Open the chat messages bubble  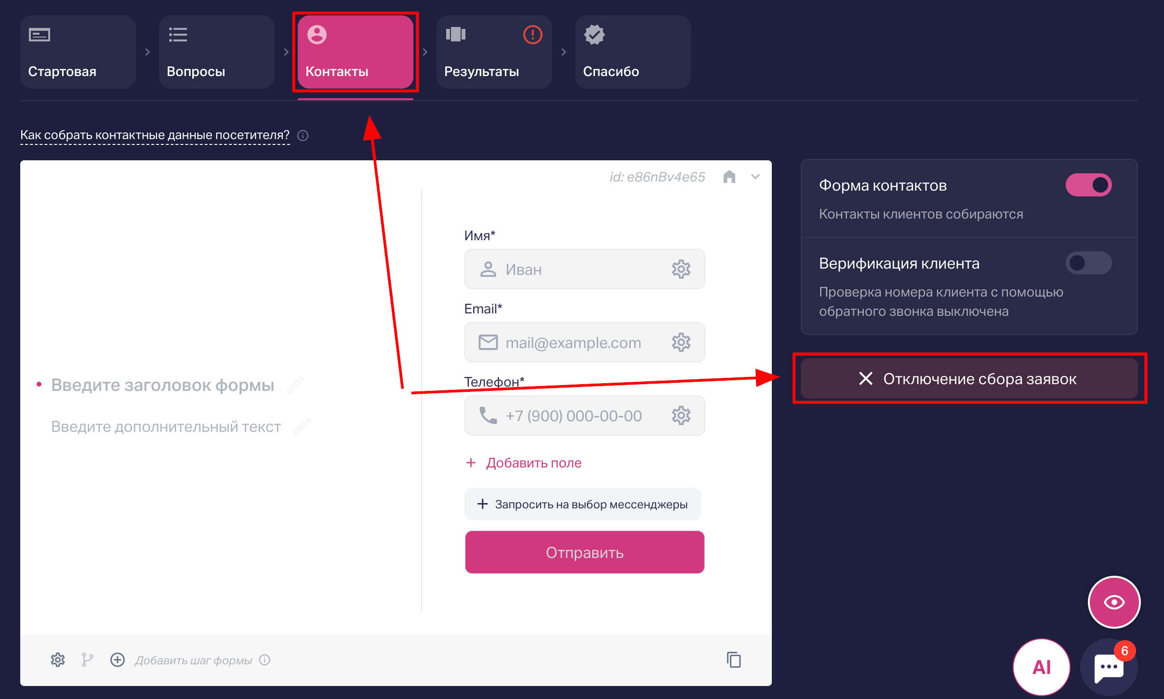click(1110, 667)
